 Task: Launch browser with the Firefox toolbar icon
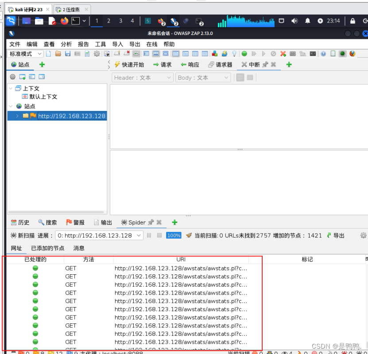click(x=352, y=54)
